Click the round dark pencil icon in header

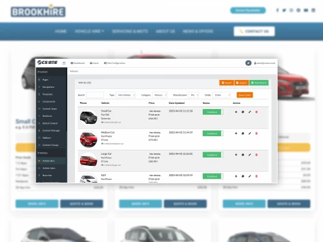click(x=248, y=63)
